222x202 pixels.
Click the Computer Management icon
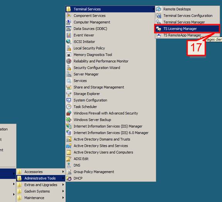click(x=69, y=22)
